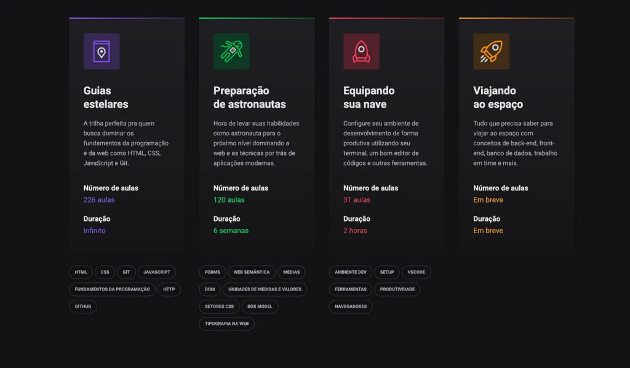Click the map pin icon on Guias estelares
Image resolution: width=630 pixels, height=368 pixels.
tap(101, 51)
